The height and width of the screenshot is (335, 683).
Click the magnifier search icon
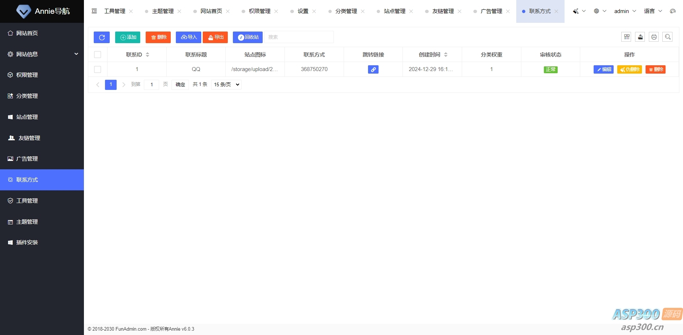pyautogui.click(x=667, y=37)
